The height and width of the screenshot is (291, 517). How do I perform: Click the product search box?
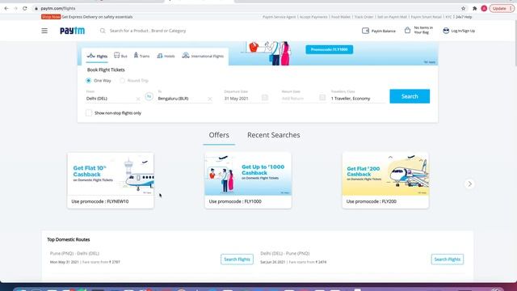click(x=148, y=31)
